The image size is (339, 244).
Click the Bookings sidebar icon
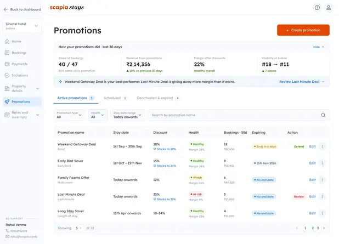(7, 53)
